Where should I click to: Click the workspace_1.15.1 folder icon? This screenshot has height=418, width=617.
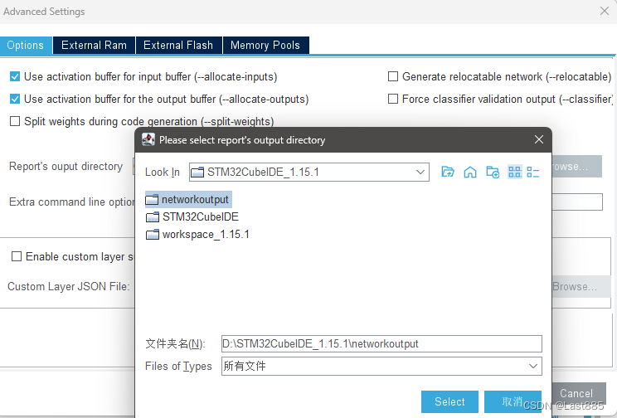(153, 235)
